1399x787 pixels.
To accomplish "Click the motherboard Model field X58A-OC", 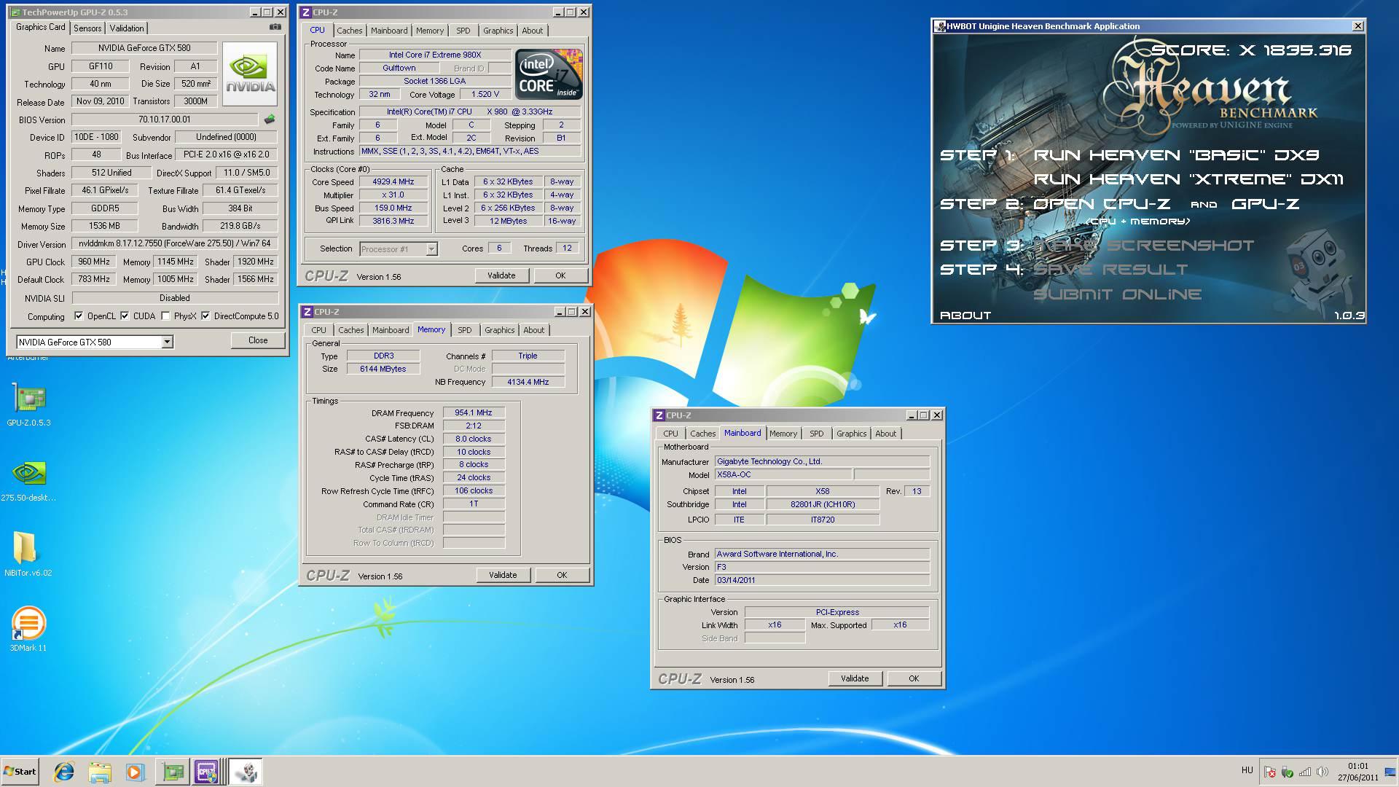I will point(783,474).
